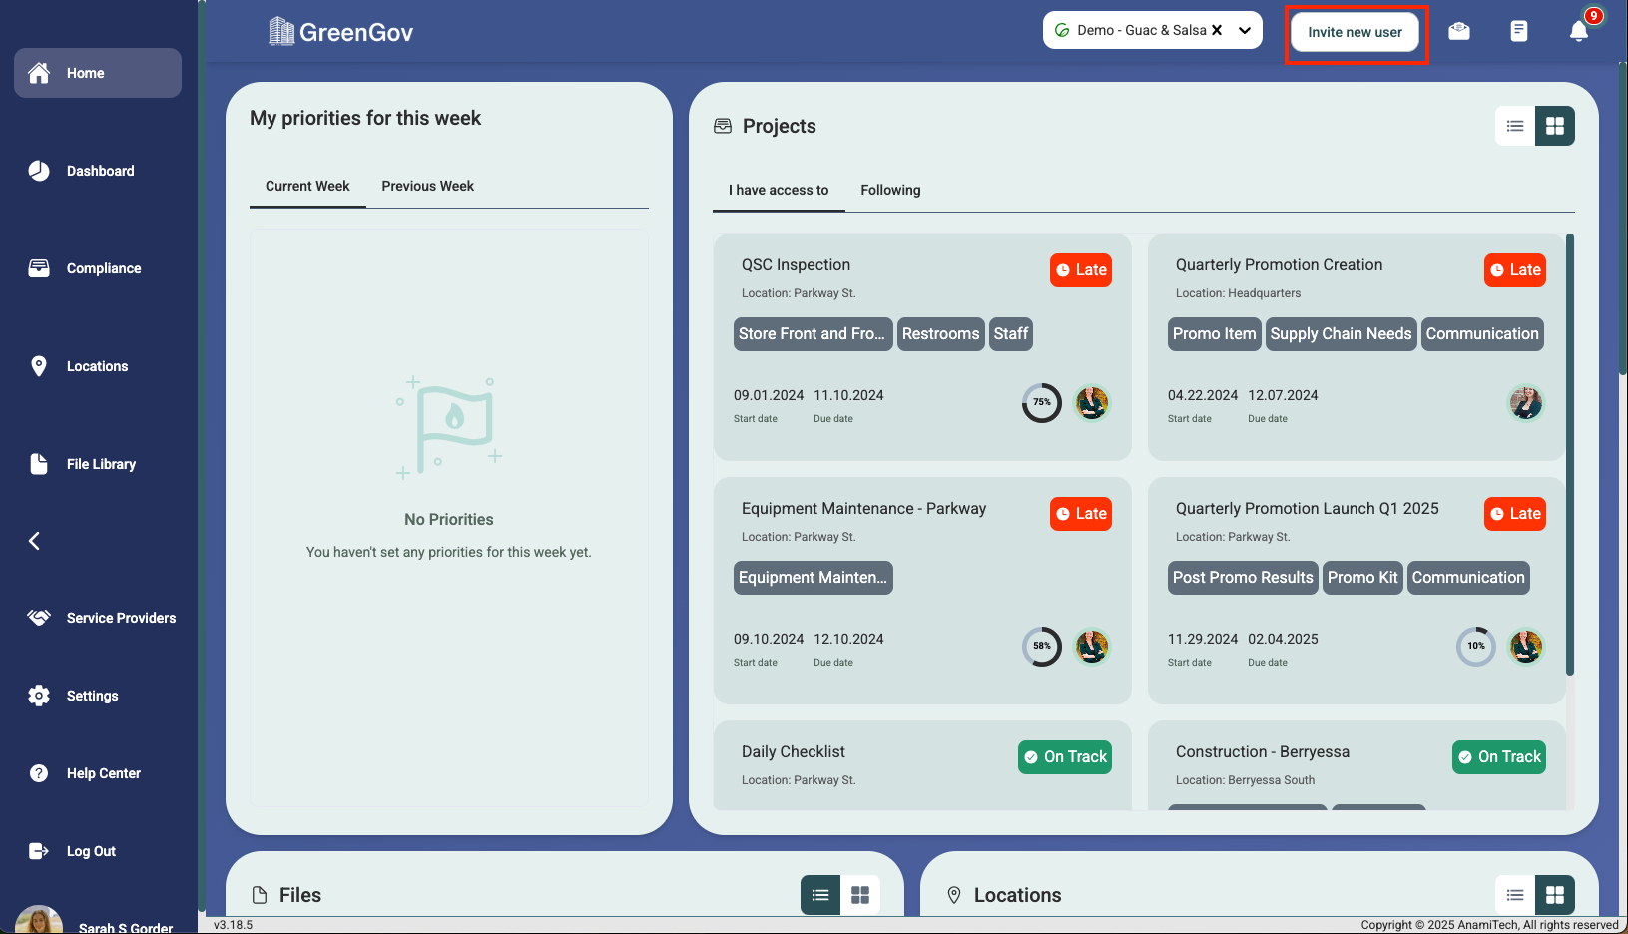Click avatar on Quarterly Promotion Launch Q1 card
This screenshot has height=934, width=1628.
coord(1526,647)
